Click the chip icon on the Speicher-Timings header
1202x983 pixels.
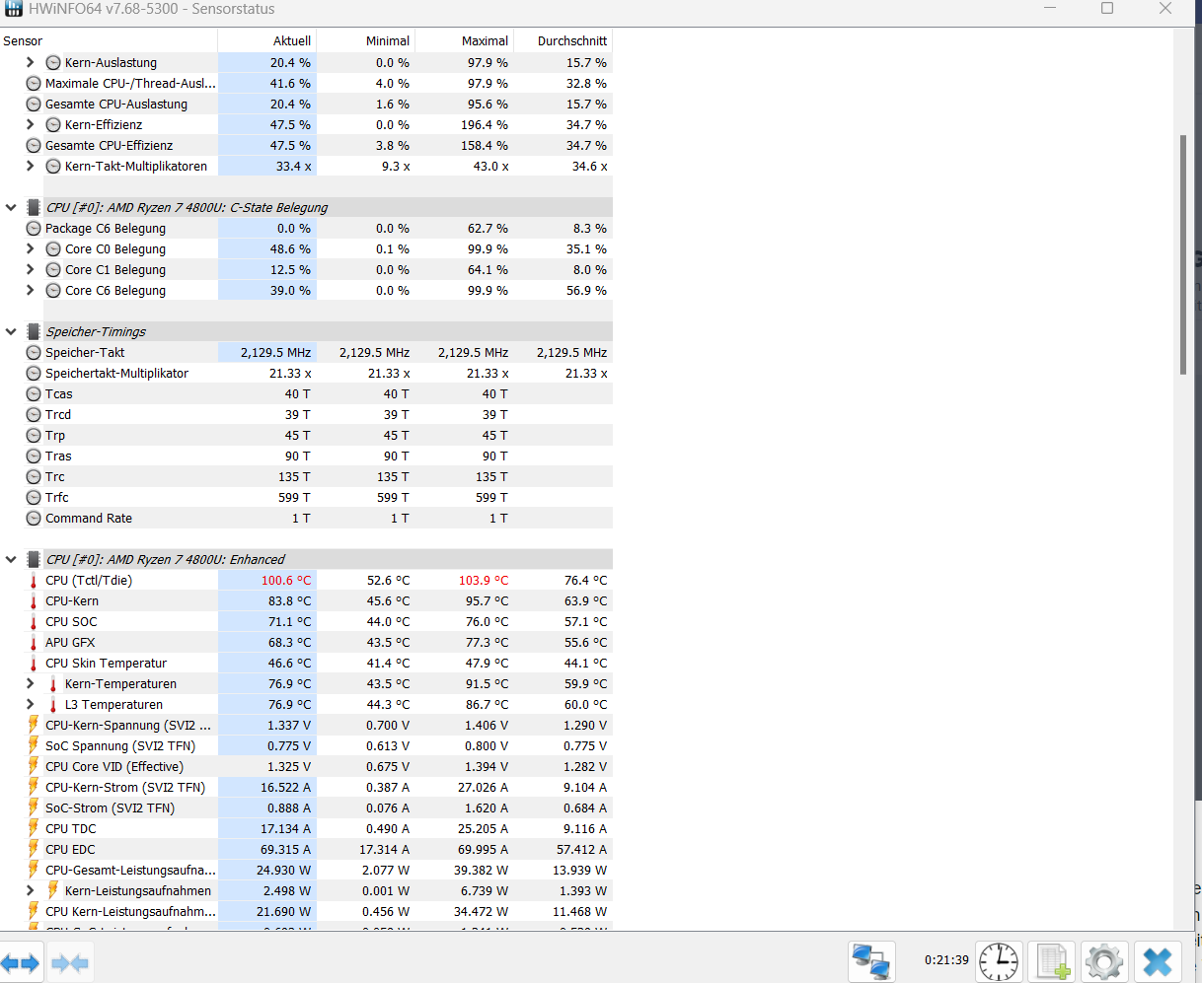click(x=33, y=331)
